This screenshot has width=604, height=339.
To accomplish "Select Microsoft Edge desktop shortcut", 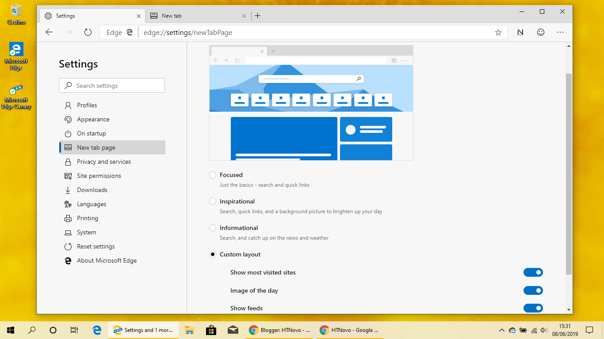I will pyautogui.click(x=16, y=56).
